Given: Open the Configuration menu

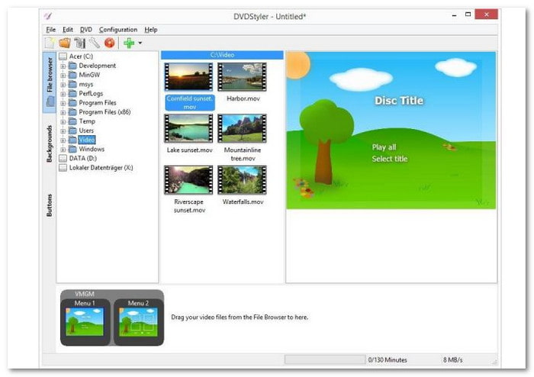Looking at the screenshot, I should click(118, 30).
